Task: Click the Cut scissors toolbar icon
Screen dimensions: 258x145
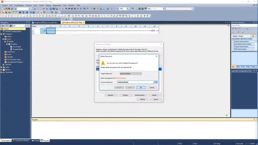Action: pyautogui.click(x=35, y=9)
